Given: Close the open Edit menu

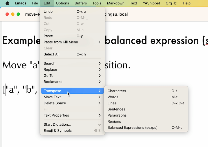Looking at the screenshot, I should (x=47, y=3).
